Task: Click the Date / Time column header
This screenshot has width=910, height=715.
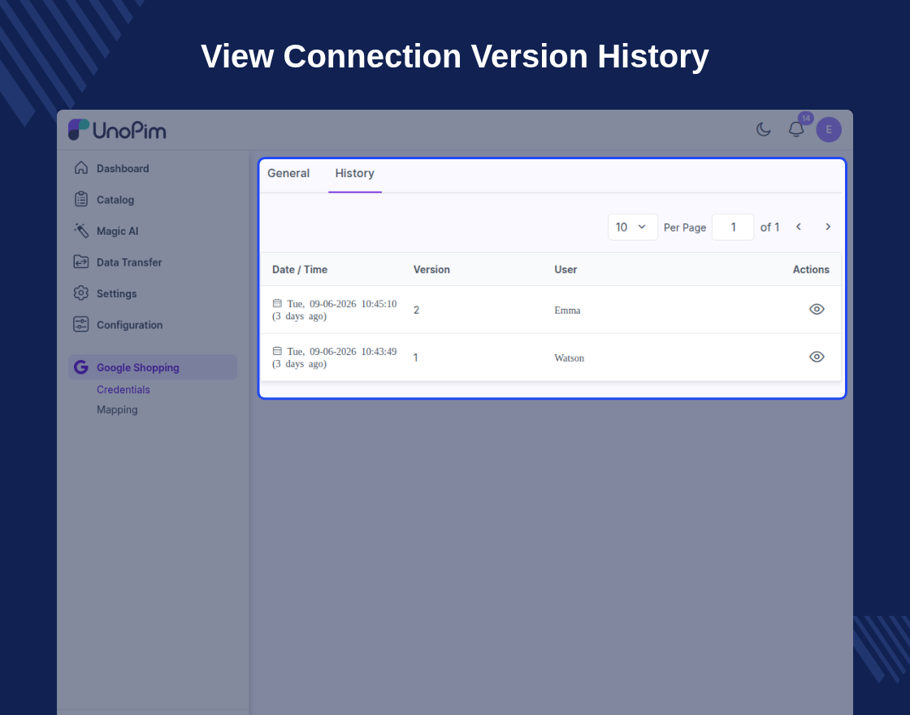Action: pyautogui.click(x=300, y=269)
